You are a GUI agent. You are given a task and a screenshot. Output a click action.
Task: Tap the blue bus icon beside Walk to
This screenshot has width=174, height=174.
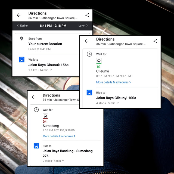pyautogui.click(x=22, y=60)
